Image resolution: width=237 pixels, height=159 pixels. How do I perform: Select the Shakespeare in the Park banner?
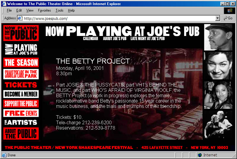click(x=21, y=74)
